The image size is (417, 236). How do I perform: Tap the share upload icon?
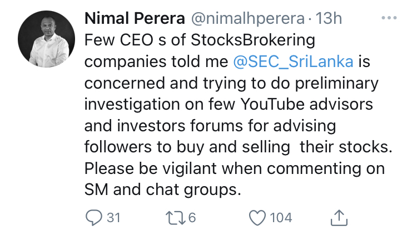(x=339, y=218)
